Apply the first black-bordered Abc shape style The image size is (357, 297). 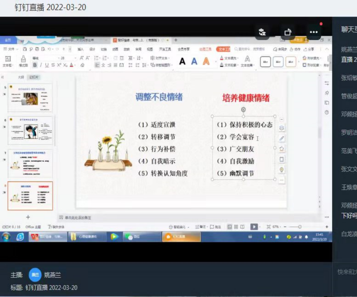(x=265, y=62)
